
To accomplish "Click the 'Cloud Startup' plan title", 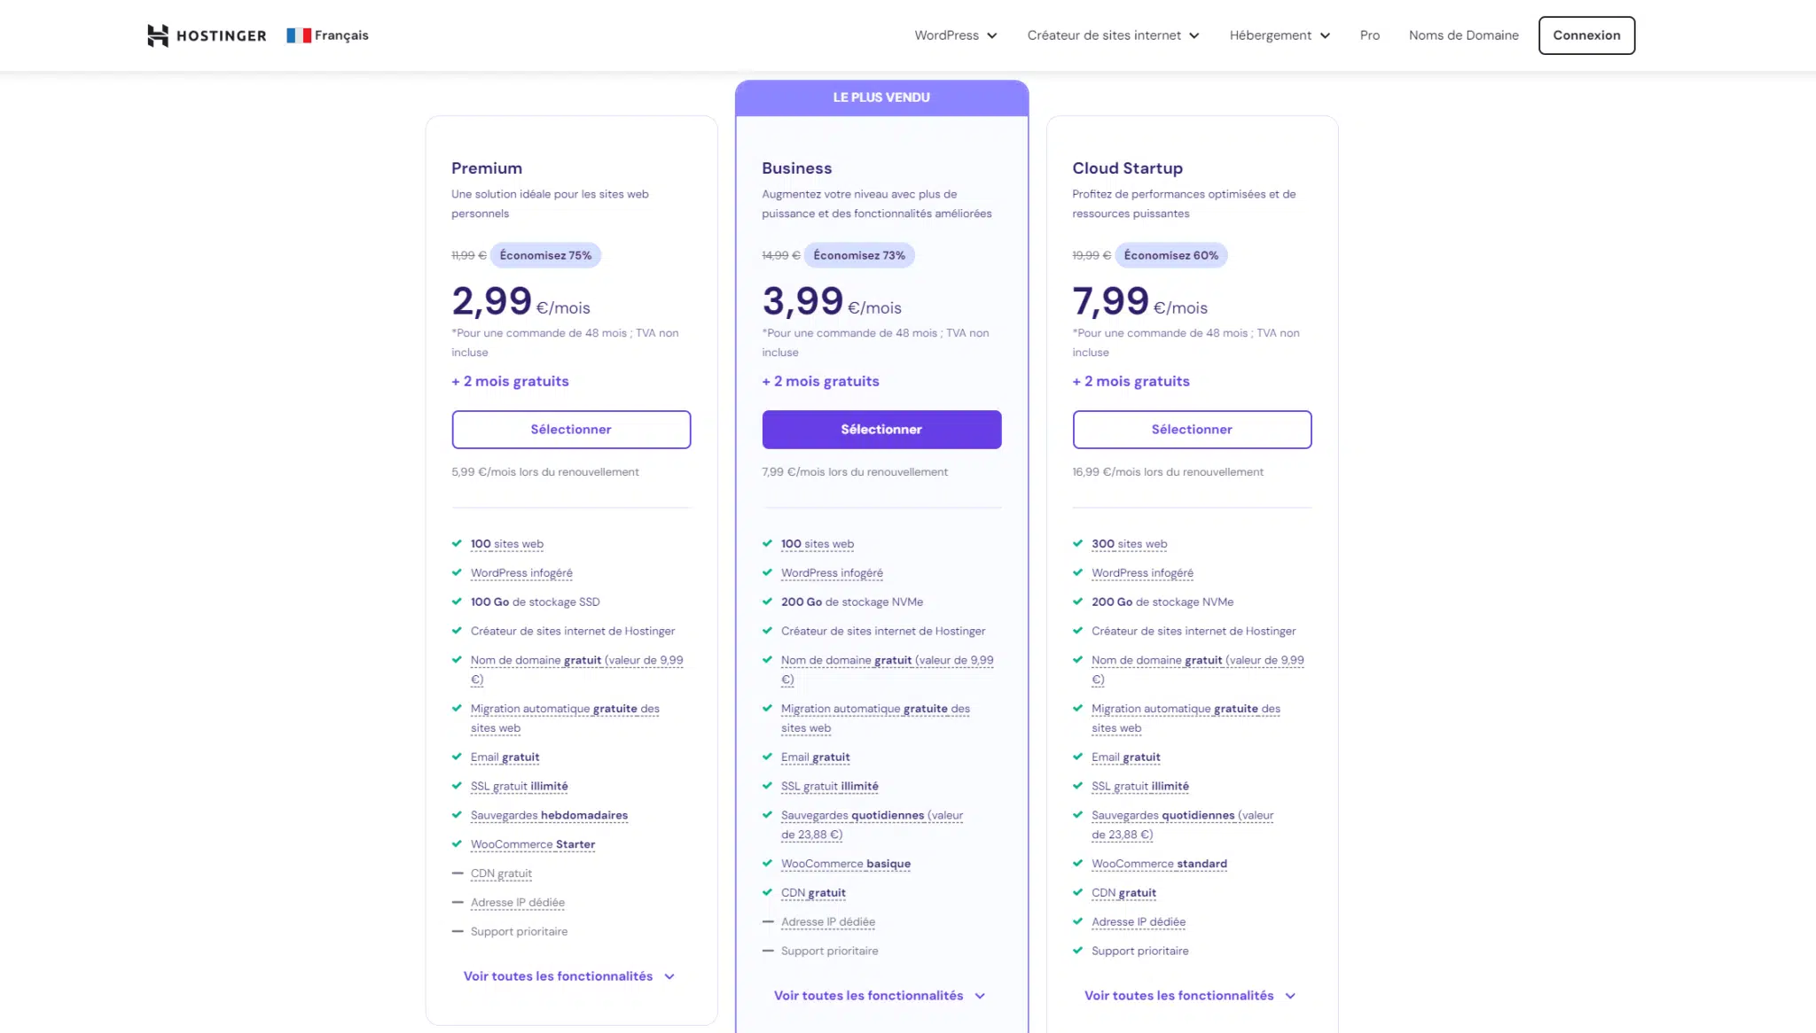I will point(1127,168).
